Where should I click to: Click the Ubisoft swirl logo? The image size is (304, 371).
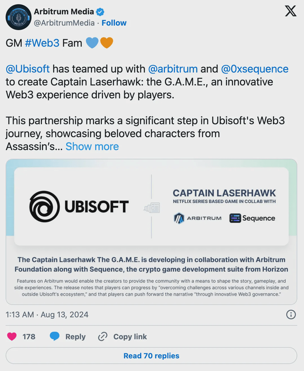click(x=44, y=206)
